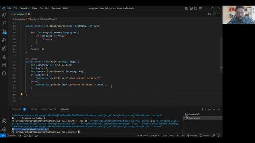The image size is (255, 143).
Task: Toggle the secondary side bar layout icon
Action: click(196, 8)
